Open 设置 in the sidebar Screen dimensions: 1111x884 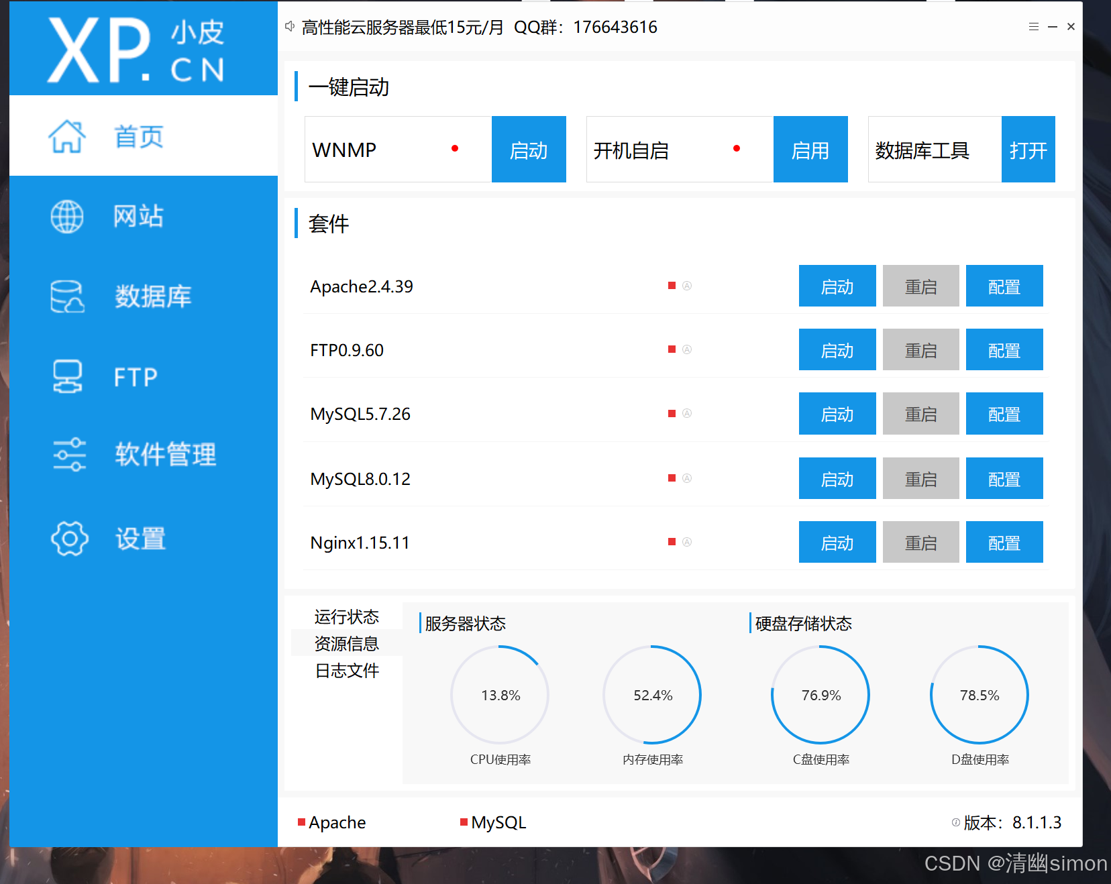[x=144, y=538]
